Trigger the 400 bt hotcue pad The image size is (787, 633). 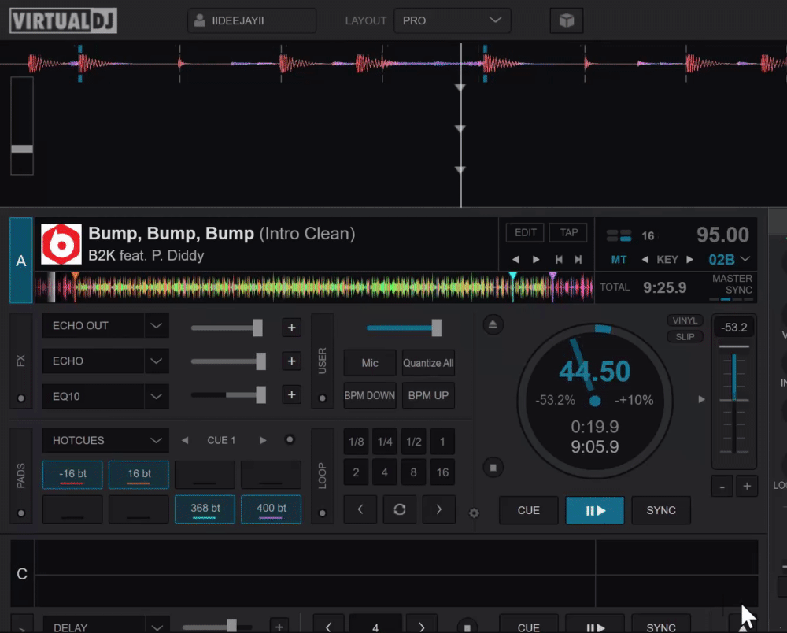271,509
